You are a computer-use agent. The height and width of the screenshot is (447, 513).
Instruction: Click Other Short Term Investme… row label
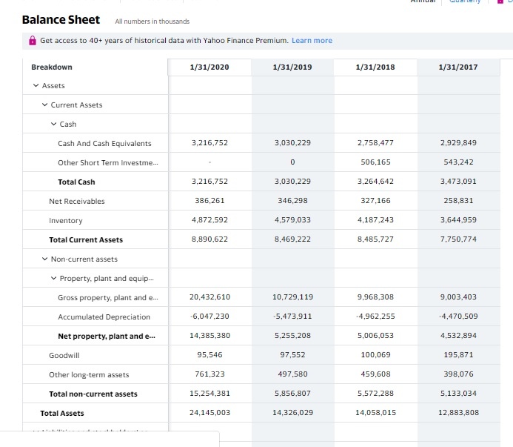[108, 163]
